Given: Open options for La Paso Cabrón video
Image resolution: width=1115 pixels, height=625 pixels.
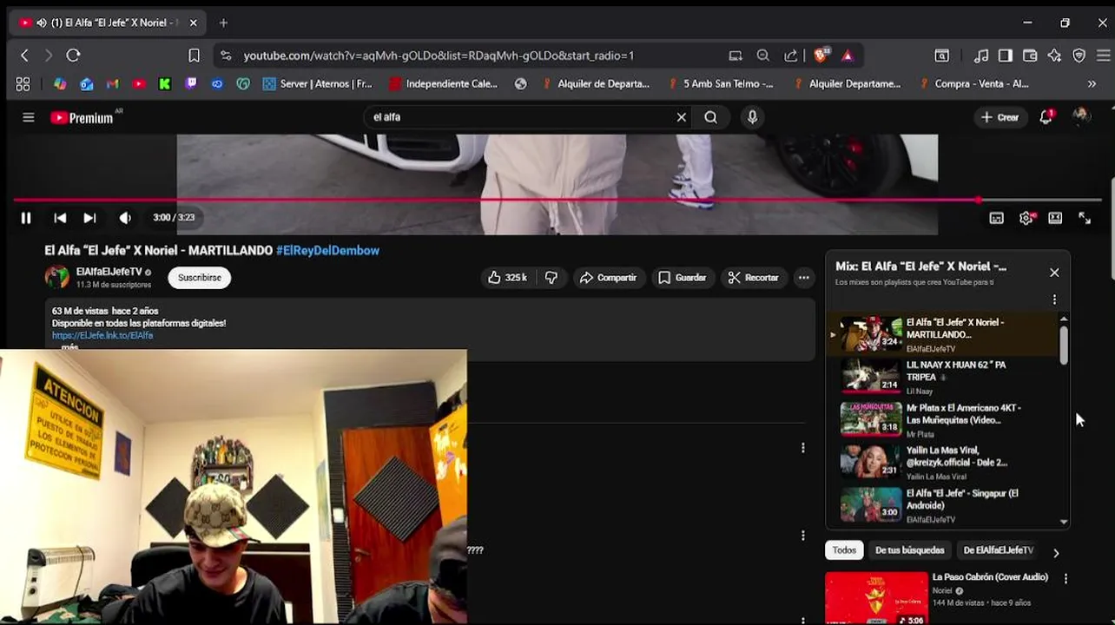Looking at the screenshot, I should pyautogui.click(x=1066, y=578).
